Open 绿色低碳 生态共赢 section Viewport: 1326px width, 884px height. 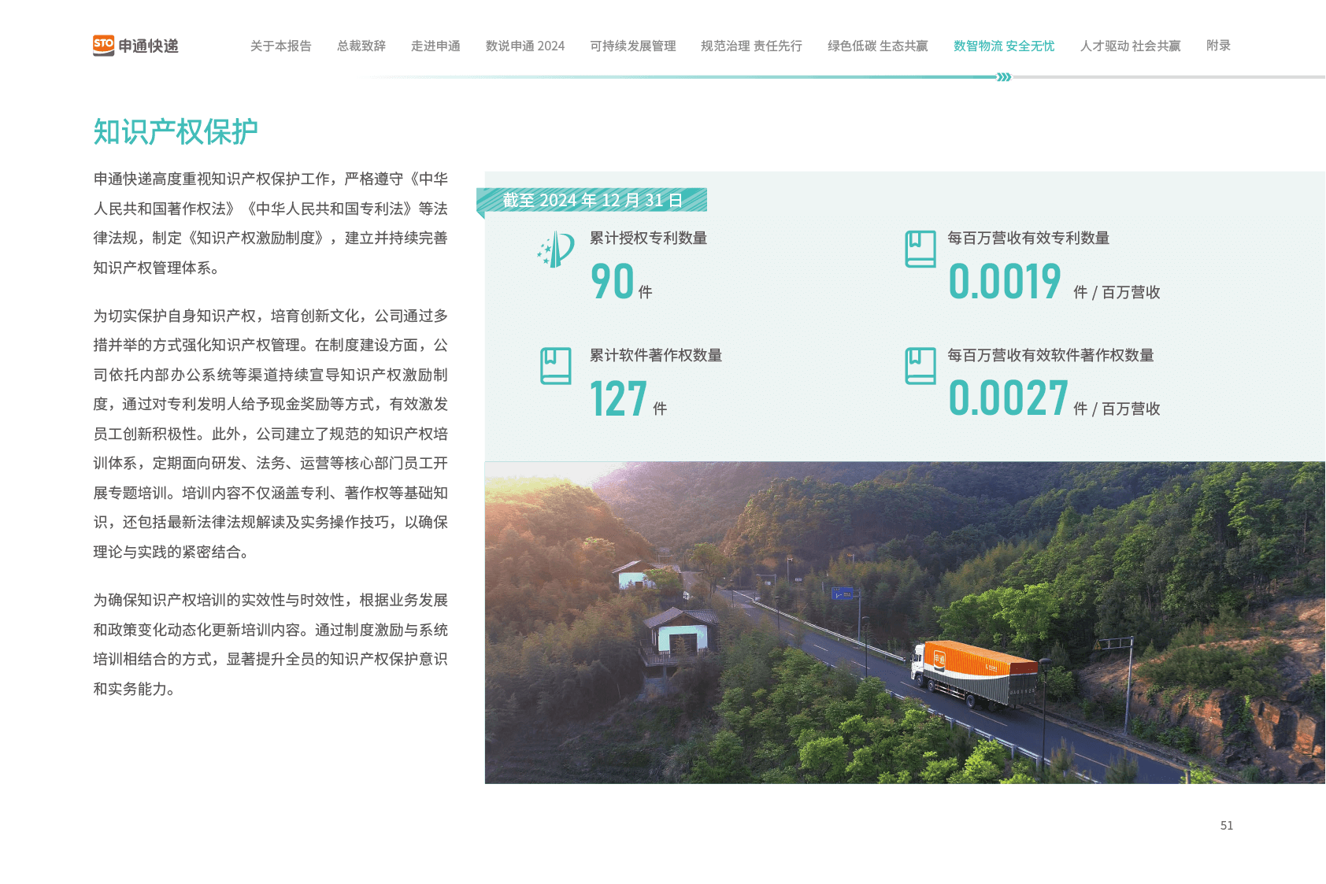click(x=877, y=46)
